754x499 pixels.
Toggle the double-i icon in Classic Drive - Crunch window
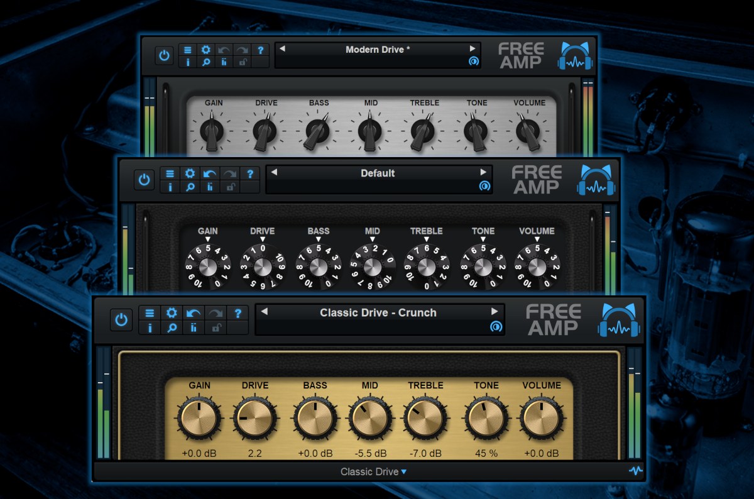tap(194, 327)
